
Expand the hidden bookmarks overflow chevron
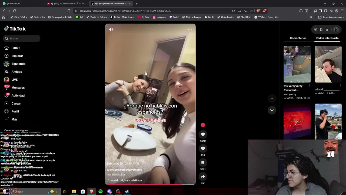coord(311,17)
